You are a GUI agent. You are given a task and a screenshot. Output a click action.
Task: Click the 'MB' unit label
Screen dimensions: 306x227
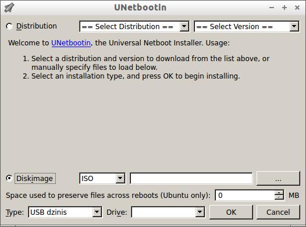click(x=294, y=196)
